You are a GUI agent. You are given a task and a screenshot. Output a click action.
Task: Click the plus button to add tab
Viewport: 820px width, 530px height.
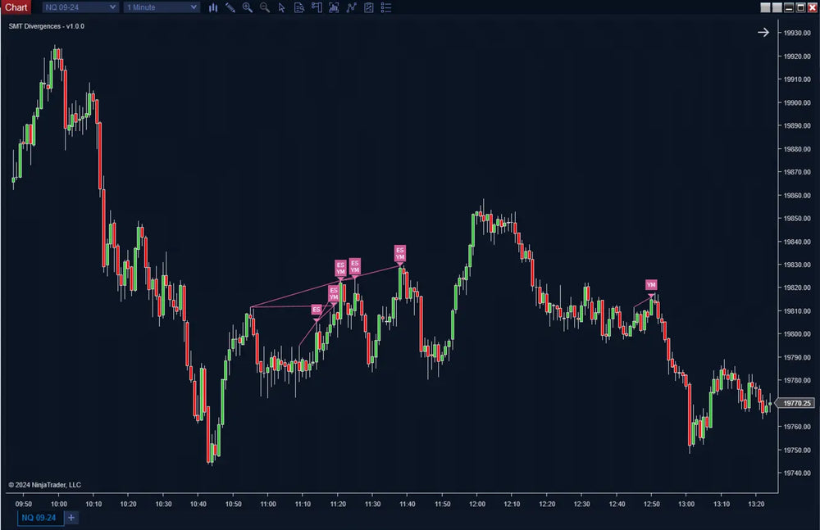[71, 518]
